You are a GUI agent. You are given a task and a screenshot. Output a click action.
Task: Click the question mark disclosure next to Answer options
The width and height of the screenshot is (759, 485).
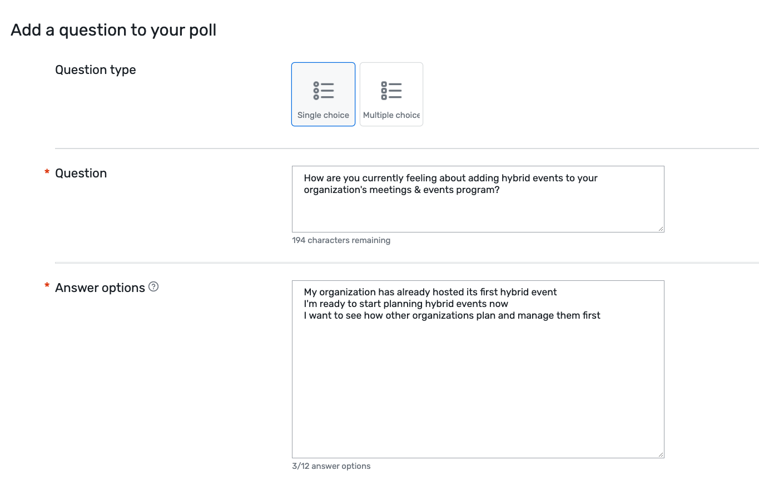(153, 286)
